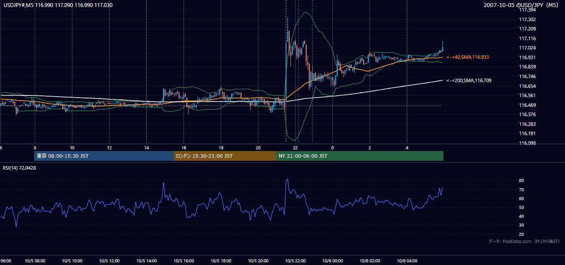Click price axis value 117.116
565x265 pixels.
pos(527,38)
